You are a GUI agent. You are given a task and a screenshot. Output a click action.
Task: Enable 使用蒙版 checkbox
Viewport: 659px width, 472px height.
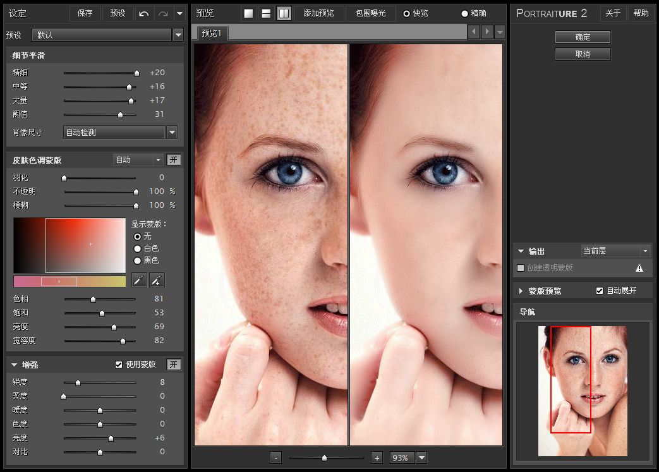pos(119,365)
